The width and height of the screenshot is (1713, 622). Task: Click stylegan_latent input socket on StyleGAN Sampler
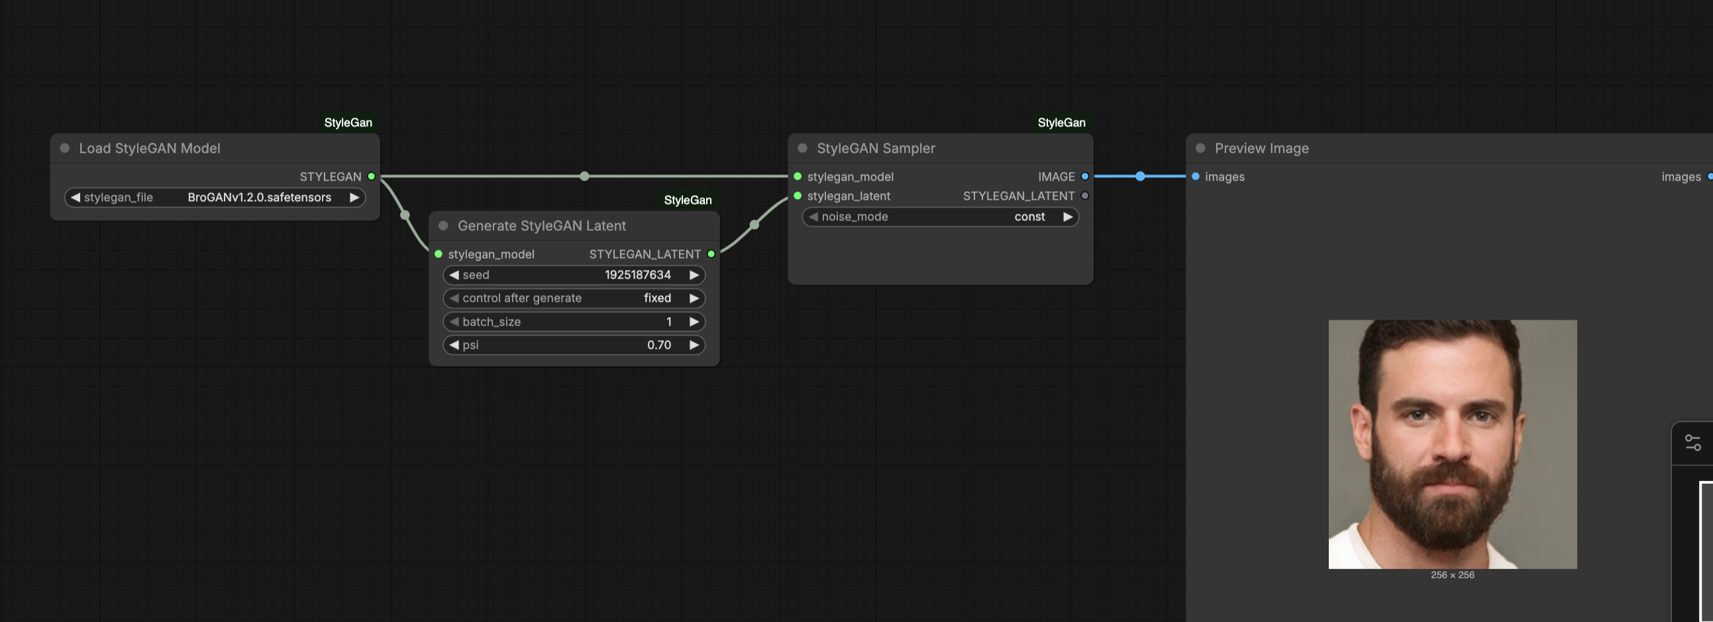tap(798, 196)
